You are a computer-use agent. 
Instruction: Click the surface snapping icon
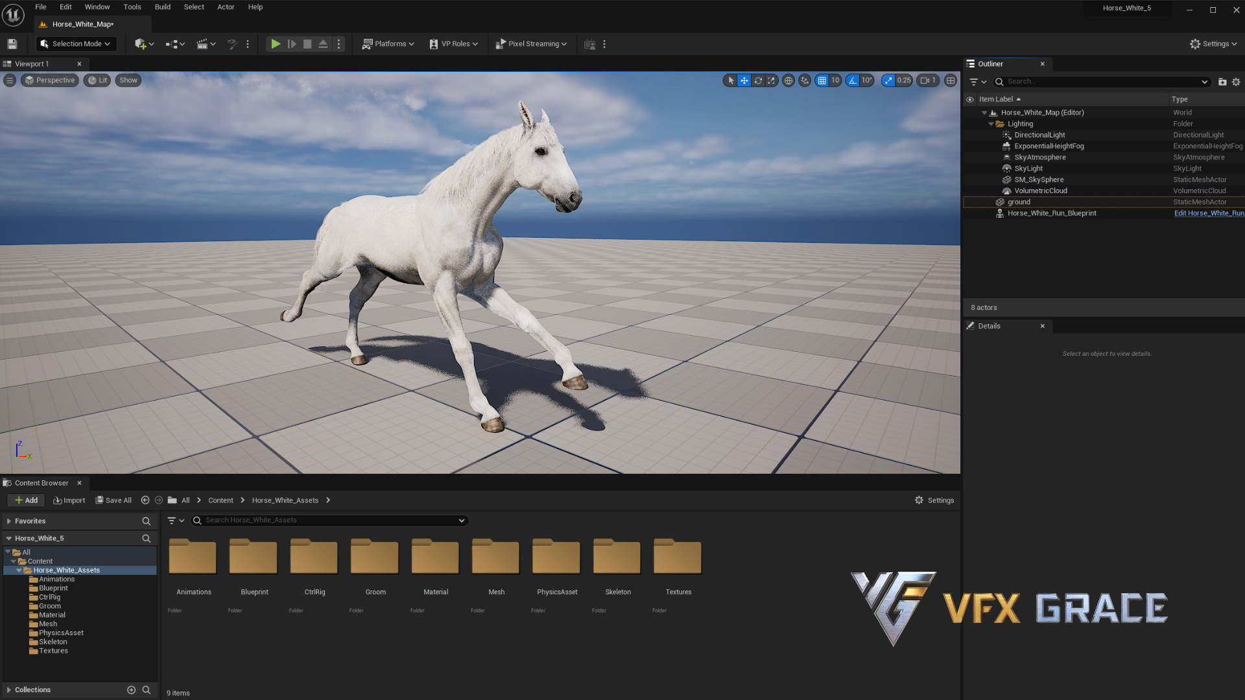(805, 80)
